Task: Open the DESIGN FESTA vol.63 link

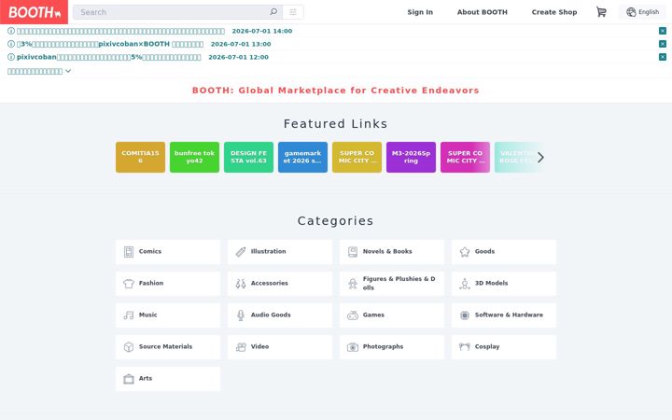Action: [248, 158]
